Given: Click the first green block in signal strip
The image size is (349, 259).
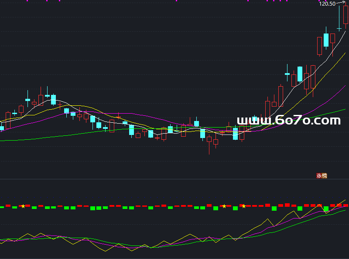Looking at the screenshot, I should pos(2,207).
